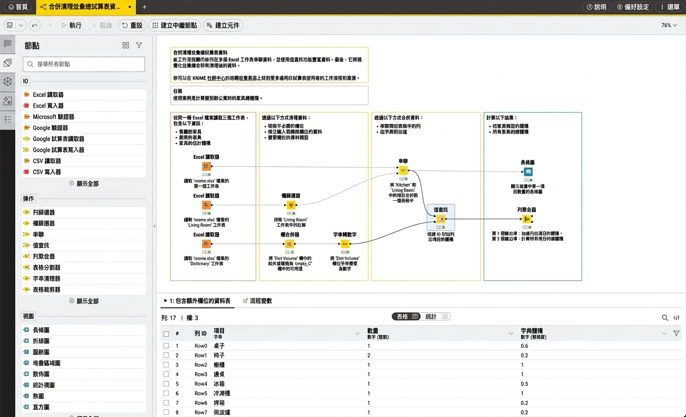The height and width of the screenshot is (417, 686).
Task: Check the checkbox for Row3
Action: (166, 374)
